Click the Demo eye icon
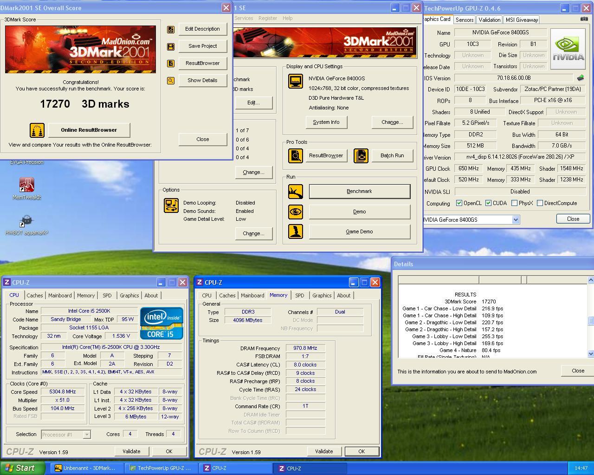 [296, 212]
